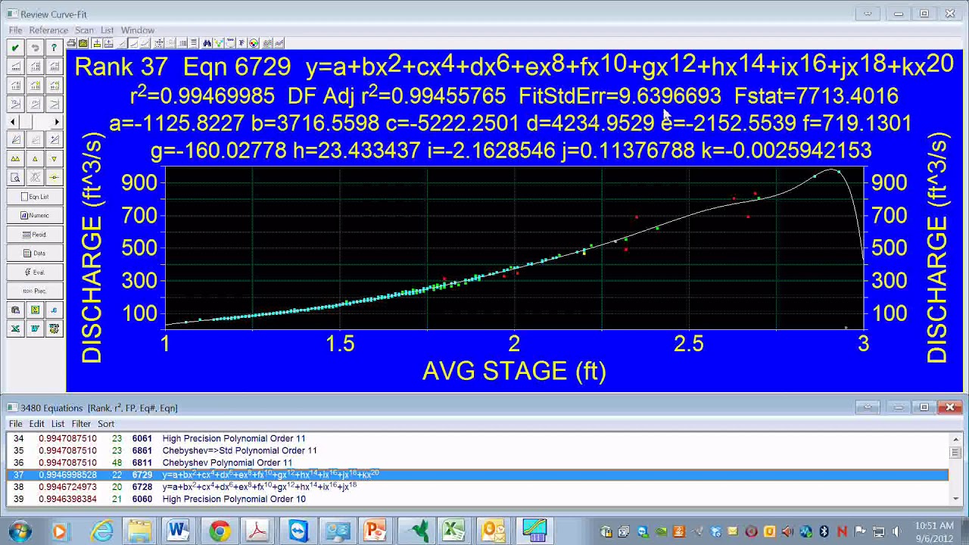The height and width of the screenshot is (545, 969).
Task: Open the Filter menu in equations window
Action: tap(81, 424)
